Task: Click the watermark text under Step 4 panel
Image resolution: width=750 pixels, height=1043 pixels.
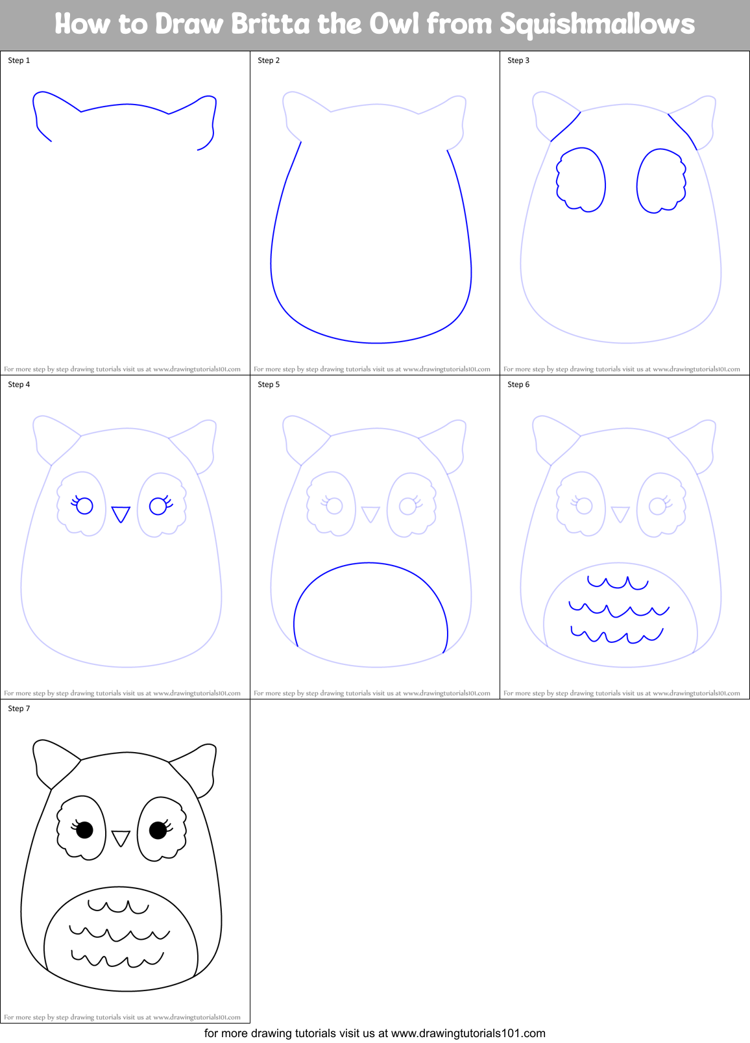Action: 122,693
